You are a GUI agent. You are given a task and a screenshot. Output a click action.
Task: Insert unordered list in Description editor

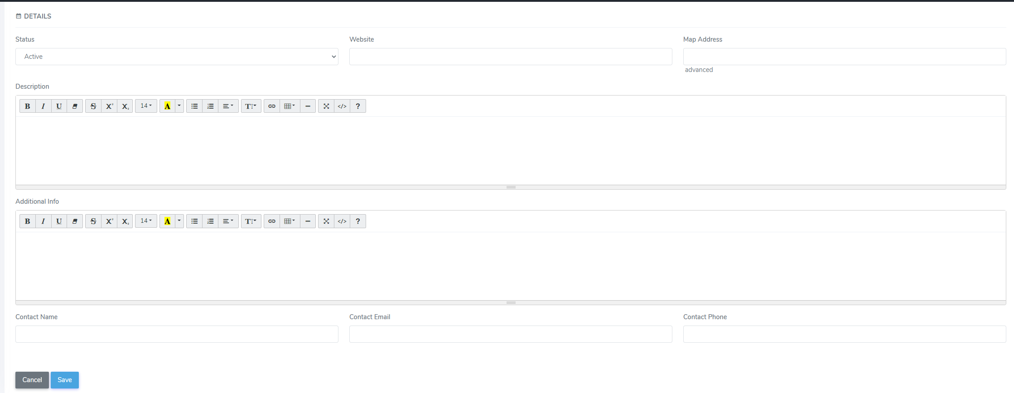[x=194, y=106]
